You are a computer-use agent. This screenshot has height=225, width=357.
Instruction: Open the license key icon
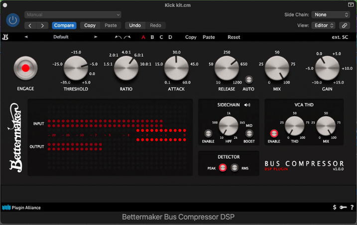pos(343,207)
